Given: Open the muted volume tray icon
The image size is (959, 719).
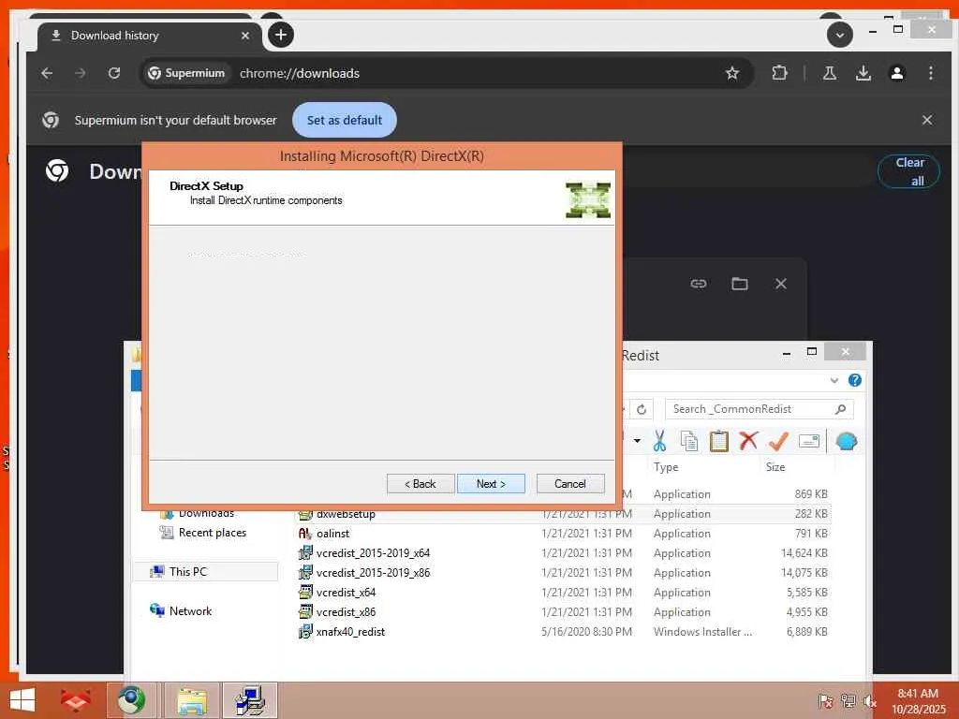Looking at the screenshot, I should (x=869, y=700).
